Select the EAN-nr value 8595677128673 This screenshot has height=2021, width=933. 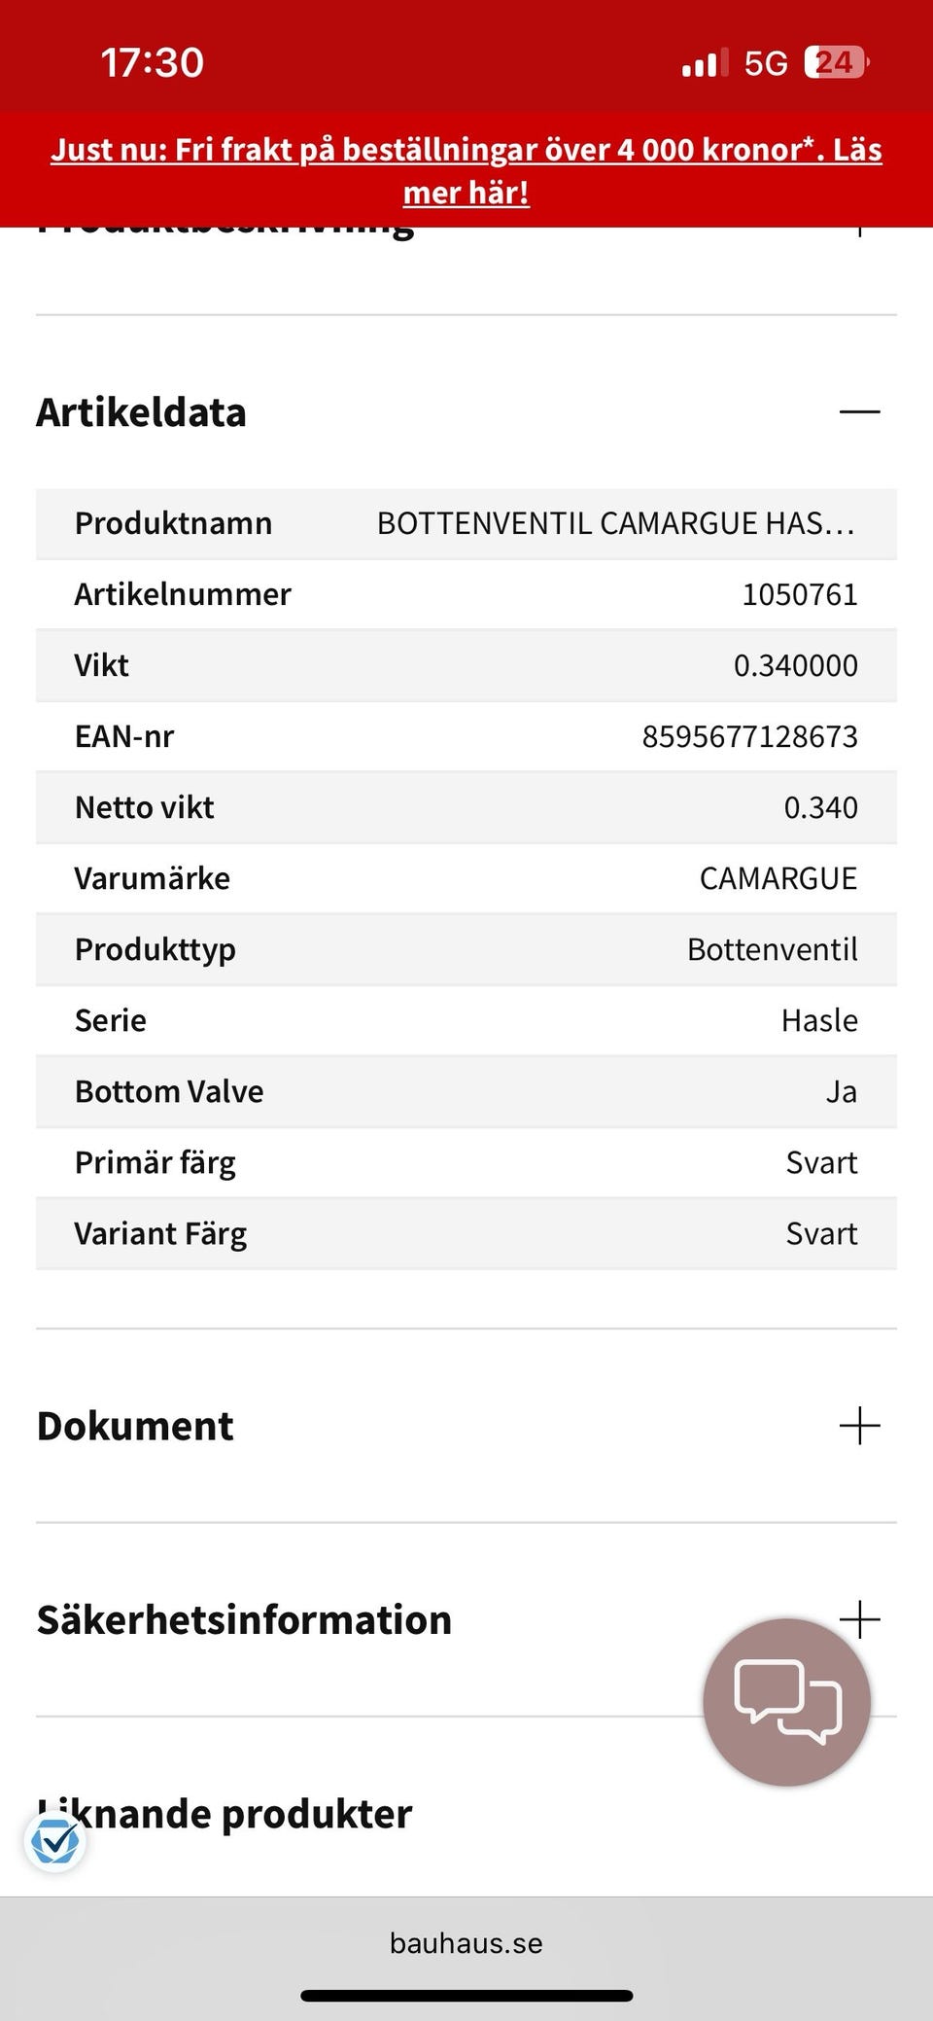751,735
